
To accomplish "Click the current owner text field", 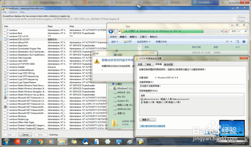I will [x=192, y=86].
